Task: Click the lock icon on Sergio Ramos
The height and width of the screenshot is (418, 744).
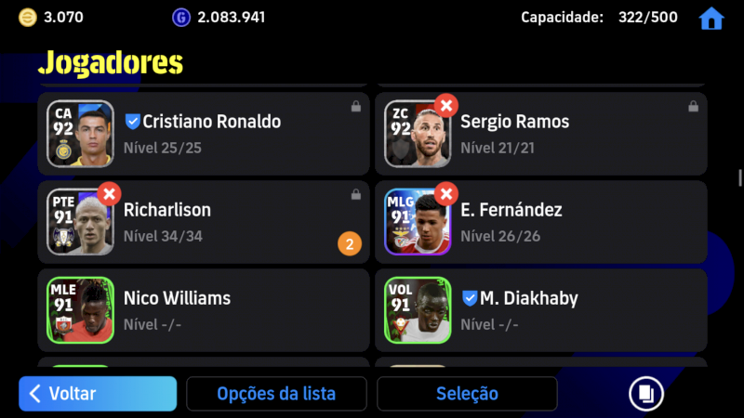Action: tap(693, 107)
